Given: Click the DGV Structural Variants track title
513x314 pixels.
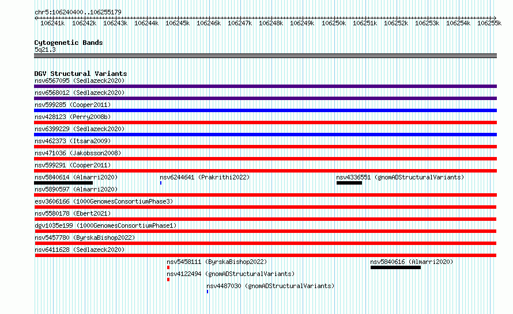Looking at the screenshot, I should point(81,74).
